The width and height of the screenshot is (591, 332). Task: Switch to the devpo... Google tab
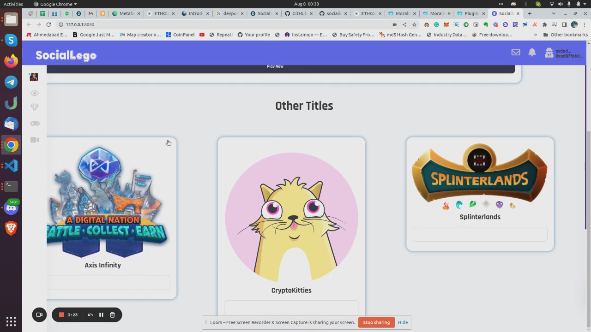pos(229,13)
